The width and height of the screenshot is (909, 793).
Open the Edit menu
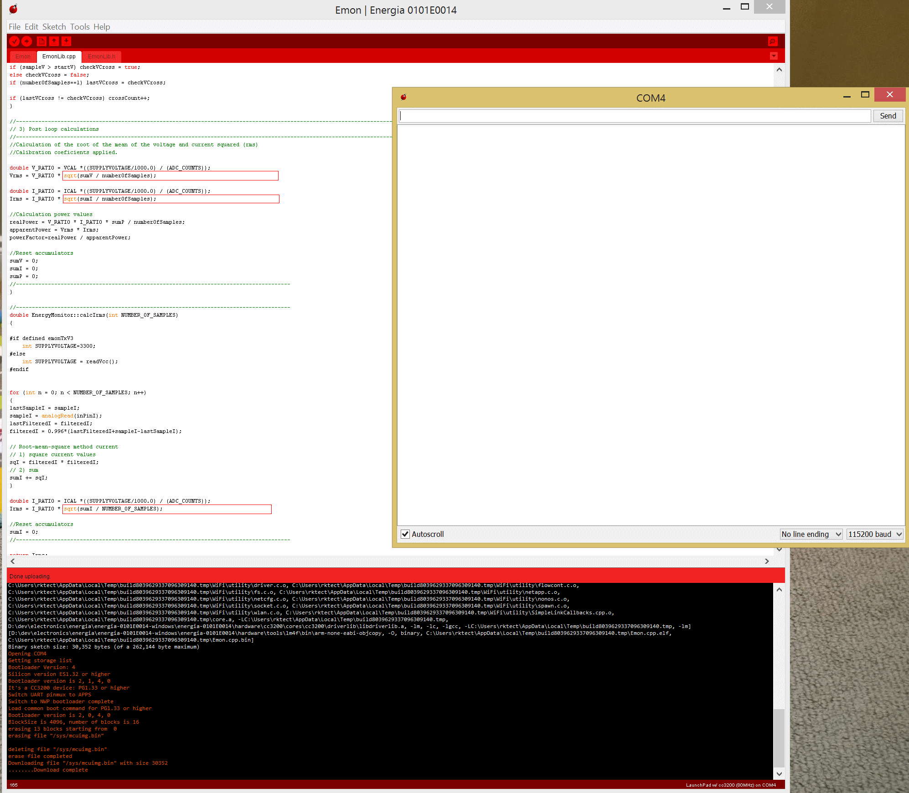click(31, 27)
